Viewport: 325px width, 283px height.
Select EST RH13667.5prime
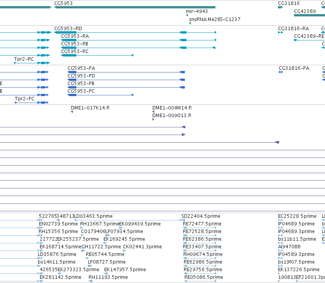[x=100, y=224]
